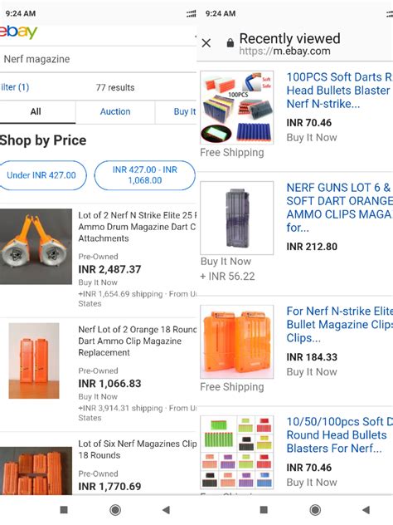Switch to the Buy It tab
The height and width of the screenshot is (525, 393).
[x=176, y=112]
